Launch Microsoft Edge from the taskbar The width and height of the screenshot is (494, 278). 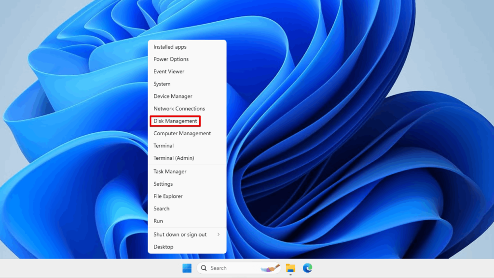[307, 268]
